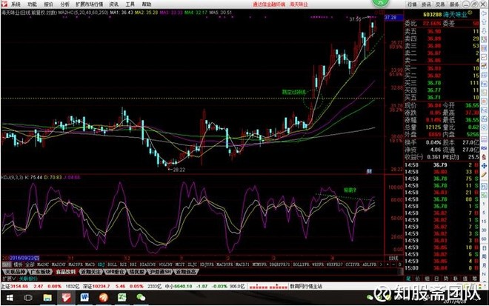Click the blue cross move icon in sidebar
Image resolution: width=489 pixels, height=306 pixels.
click(484, 166)
